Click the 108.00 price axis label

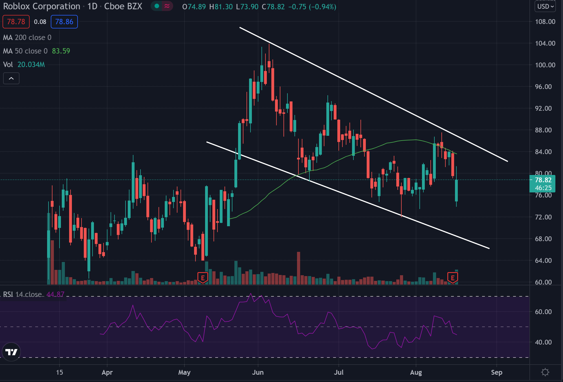(545, 22)
